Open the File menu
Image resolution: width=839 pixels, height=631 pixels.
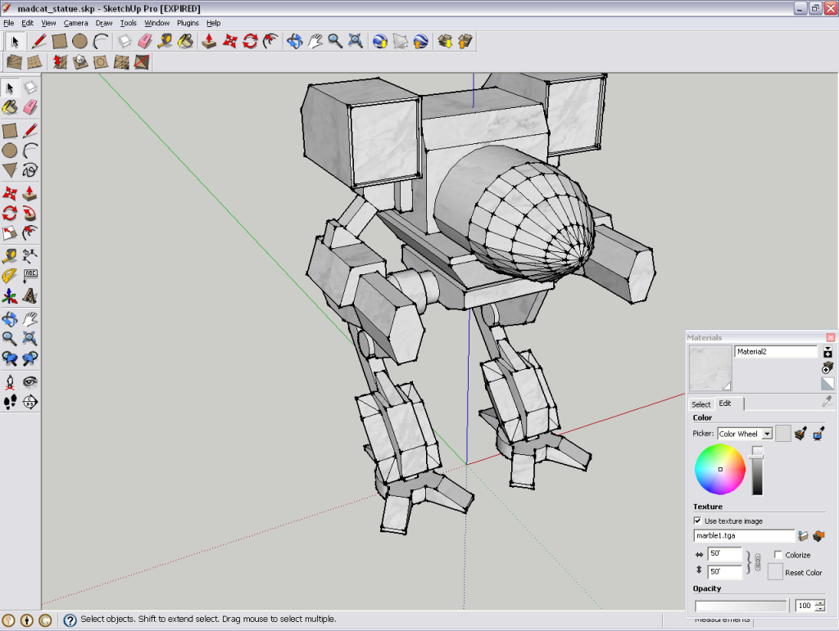pyautogui.click(x=8, y=23)
